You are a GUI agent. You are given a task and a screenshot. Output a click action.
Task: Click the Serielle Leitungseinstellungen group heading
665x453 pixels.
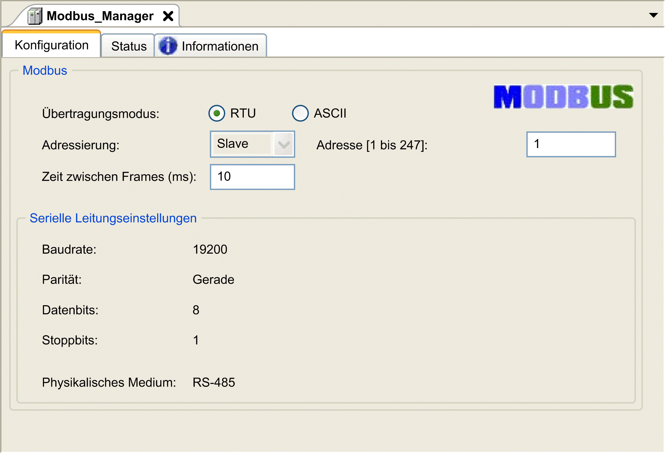pos(113,218)
